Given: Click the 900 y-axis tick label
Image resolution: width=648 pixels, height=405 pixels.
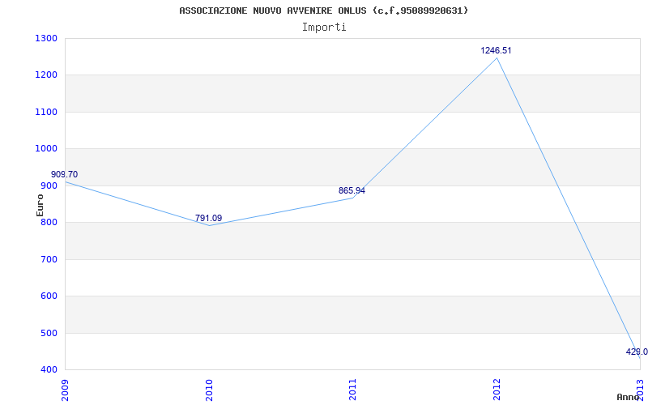Looking at the screenshot, I should coord(49,186).
